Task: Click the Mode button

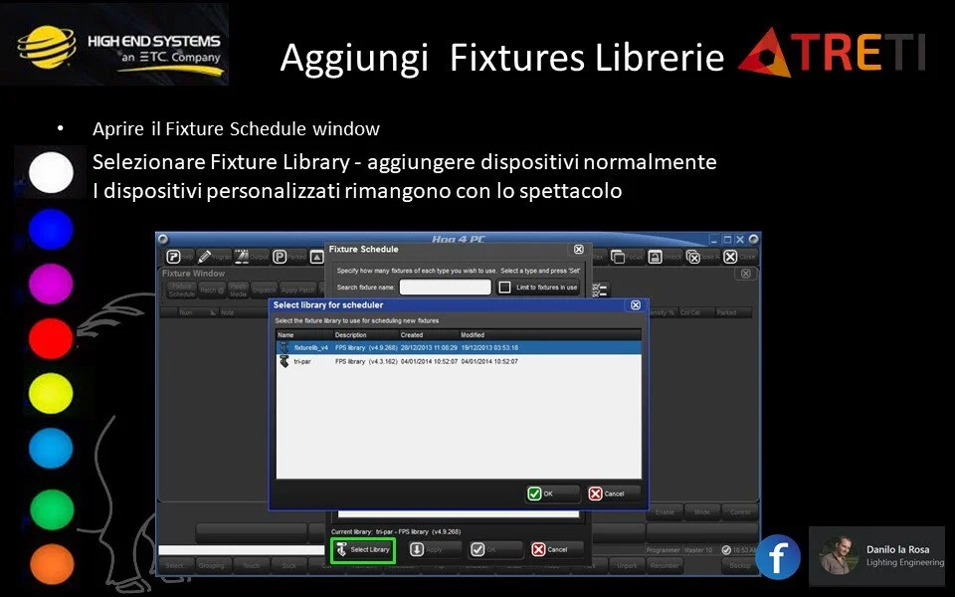Action: [x=702, y=512]
